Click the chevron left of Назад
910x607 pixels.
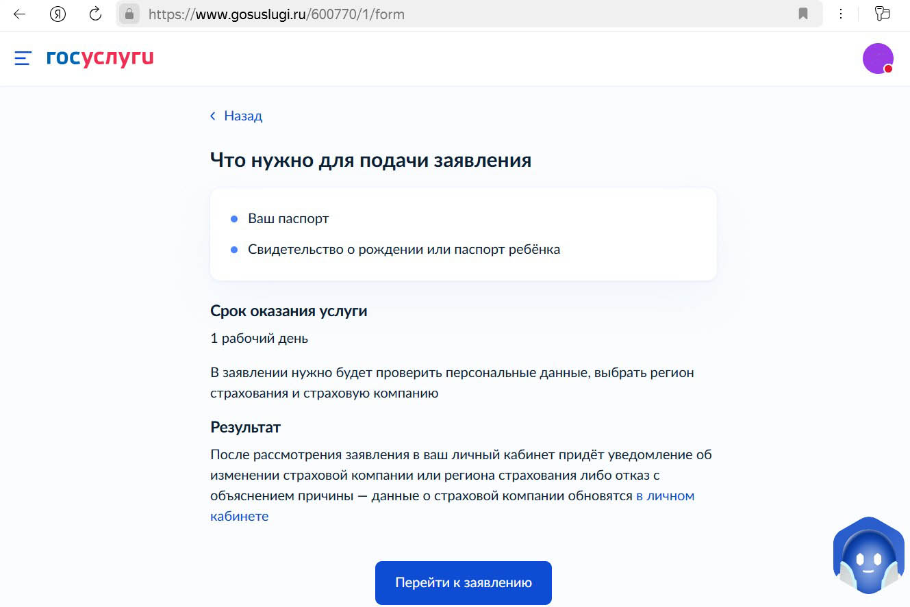pos(212,116)
